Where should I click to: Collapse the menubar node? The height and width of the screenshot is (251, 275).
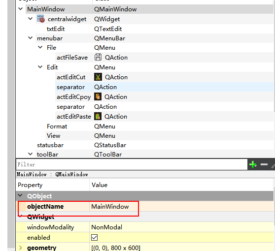[31, 38]
